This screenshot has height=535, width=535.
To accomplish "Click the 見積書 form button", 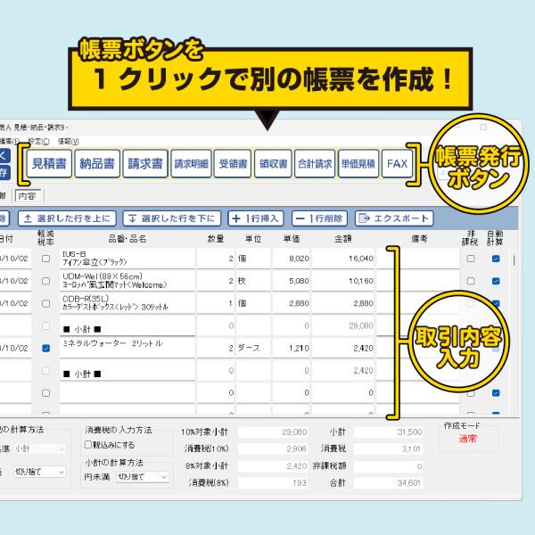I will click(x=48, y=164).
